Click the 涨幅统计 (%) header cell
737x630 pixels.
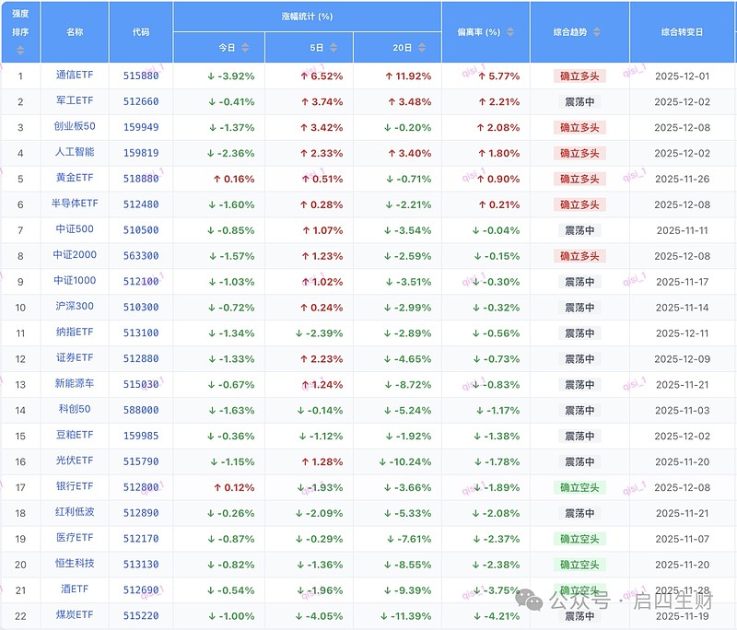click(309, 14)
